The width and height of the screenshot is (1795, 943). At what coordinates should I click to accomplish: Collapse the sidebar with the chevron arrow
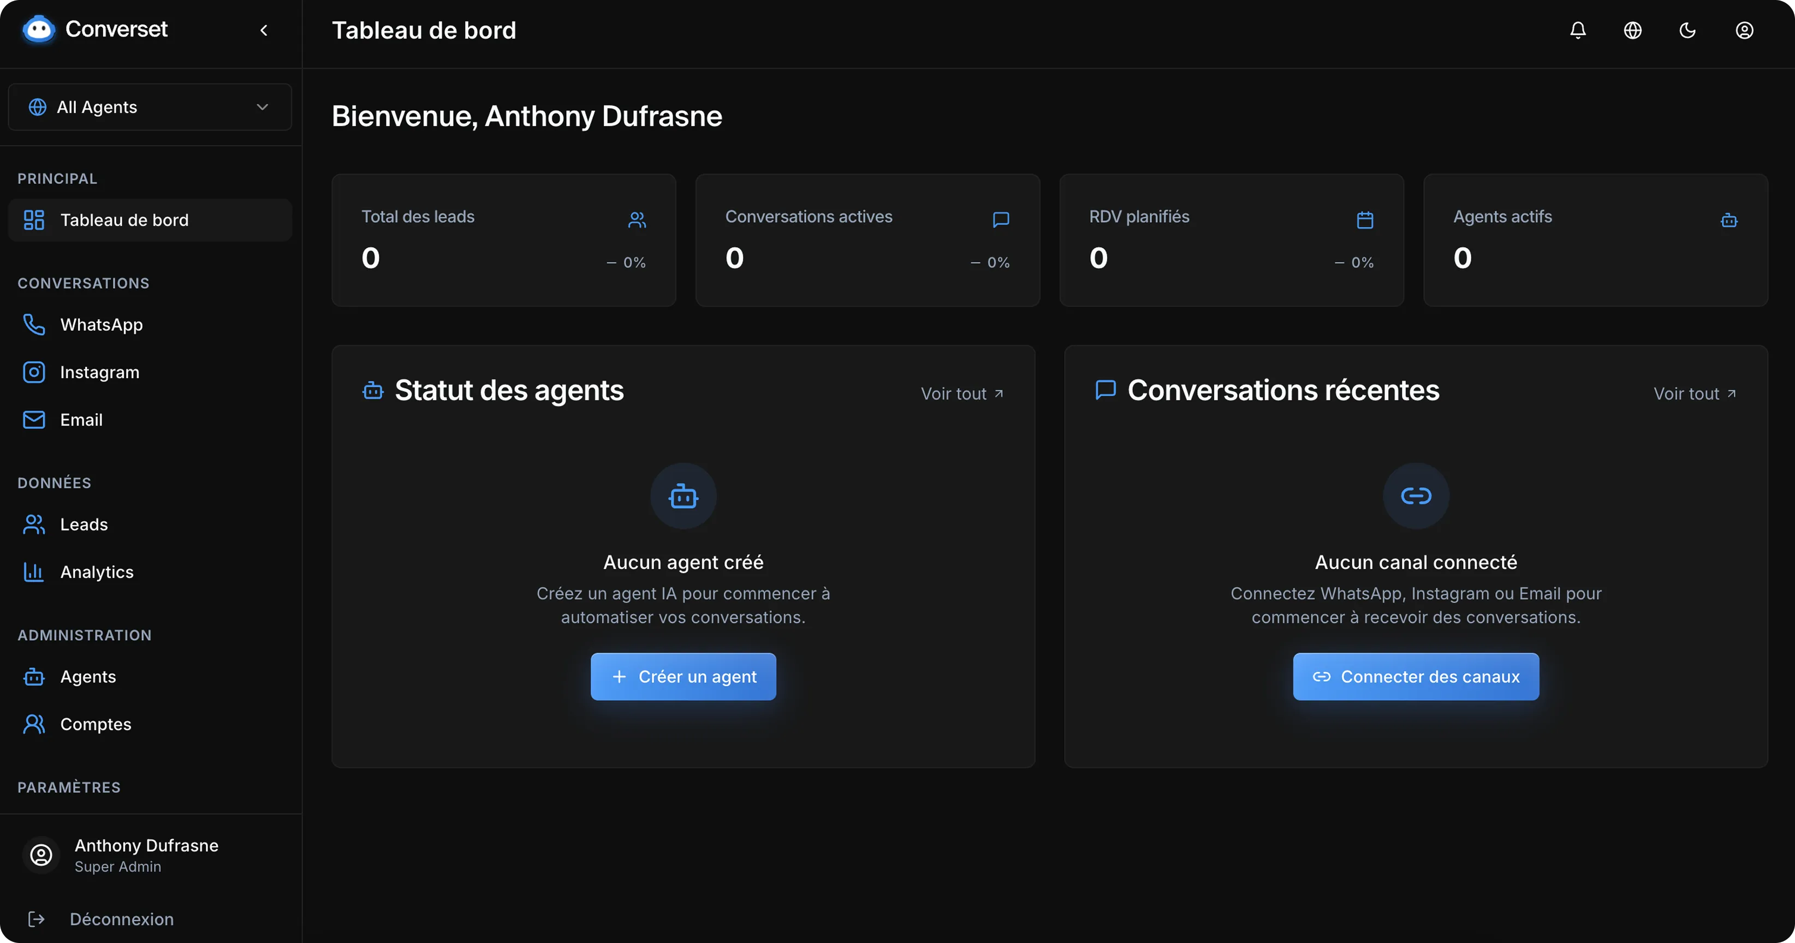tap(264, 30)
